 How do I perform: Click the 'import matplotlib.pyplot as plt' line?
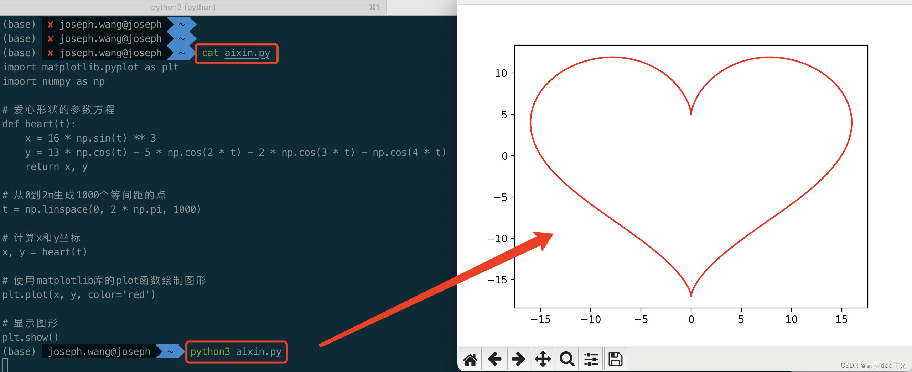point(91,67)
